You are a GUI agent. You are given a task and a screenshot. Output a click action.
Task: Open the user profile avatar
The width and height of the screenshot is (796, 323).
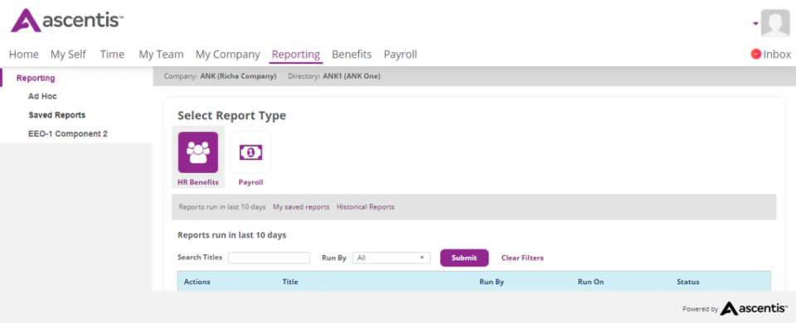(x=775, y=23)
